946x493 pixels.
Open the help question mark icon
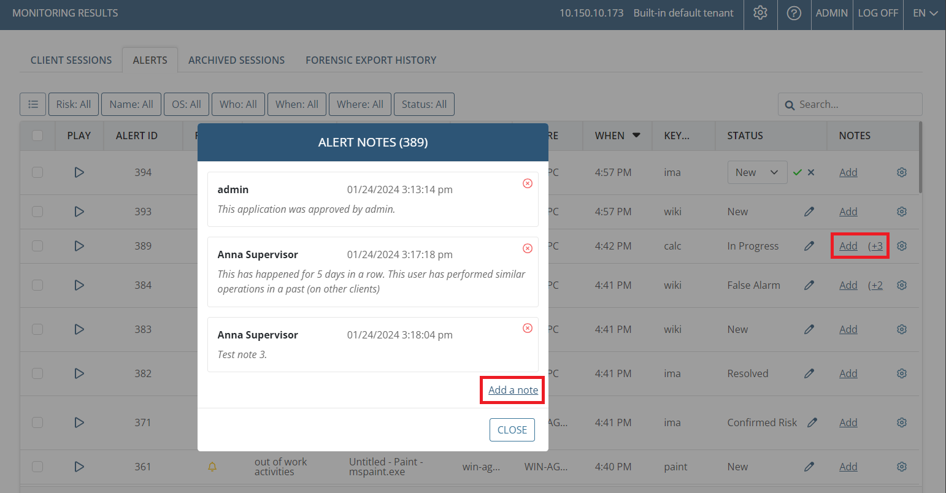(794, 13)
